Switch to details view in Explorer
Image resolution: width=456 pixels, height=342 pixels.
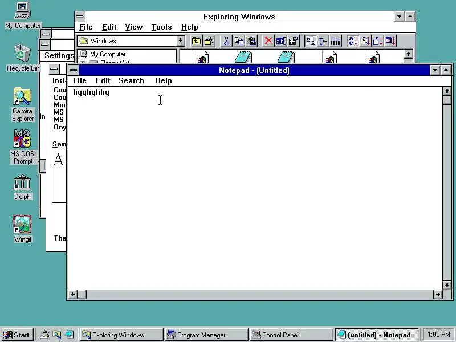click(x=335, y=41)
